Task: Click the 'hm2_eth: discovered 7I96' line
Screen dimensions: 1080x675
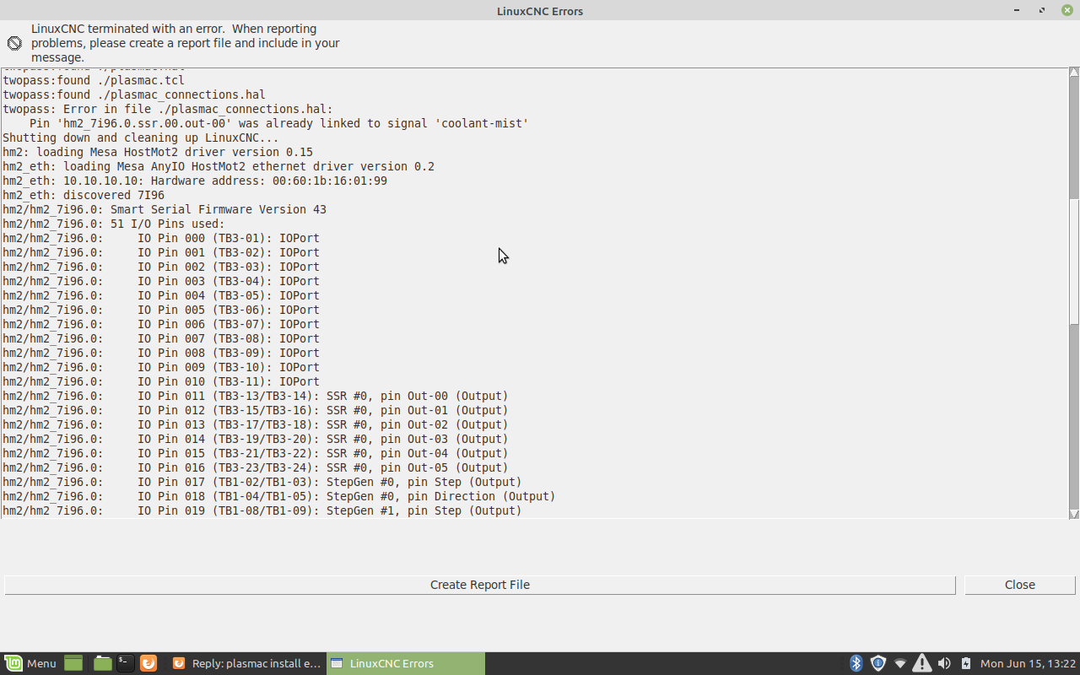Action: click(84, 195)
